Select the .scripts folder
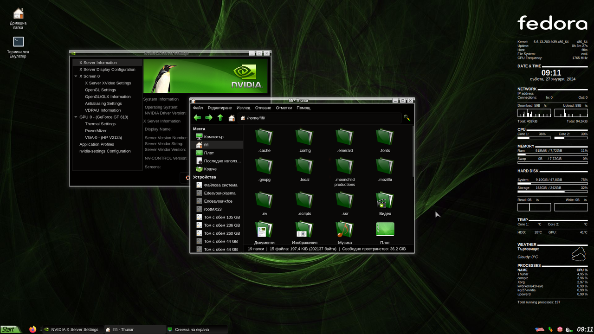 tap(305, 204)
